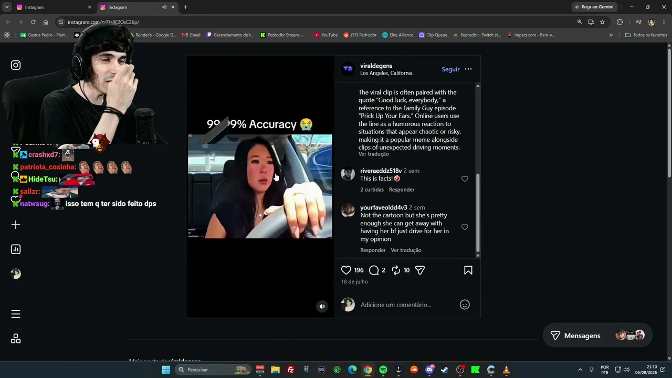Open the Gastos Pedro bookmark
This screenshot has width=672, height=378.
coord(44,35)
